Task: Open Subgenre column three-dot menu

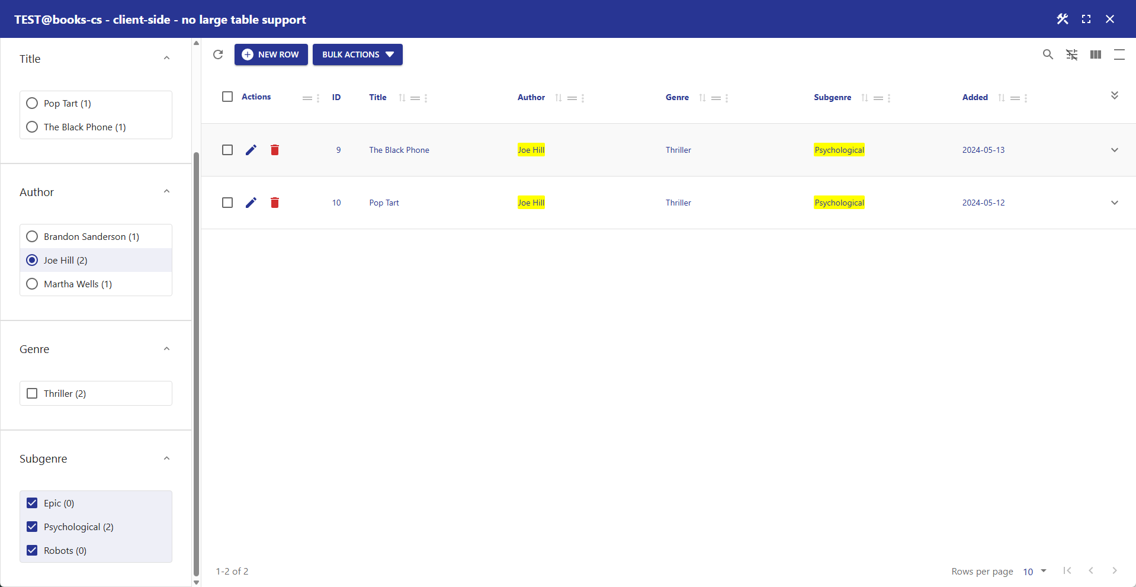Action: point(889,98)
